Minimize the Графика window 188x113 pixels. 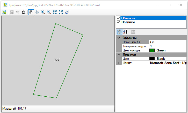tap(157, 5)
